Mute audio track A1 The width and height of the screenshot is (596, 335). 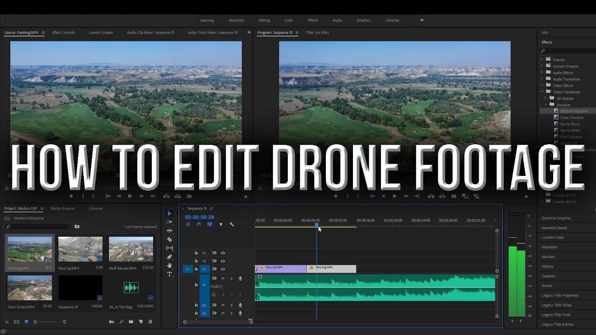point(223,278)
